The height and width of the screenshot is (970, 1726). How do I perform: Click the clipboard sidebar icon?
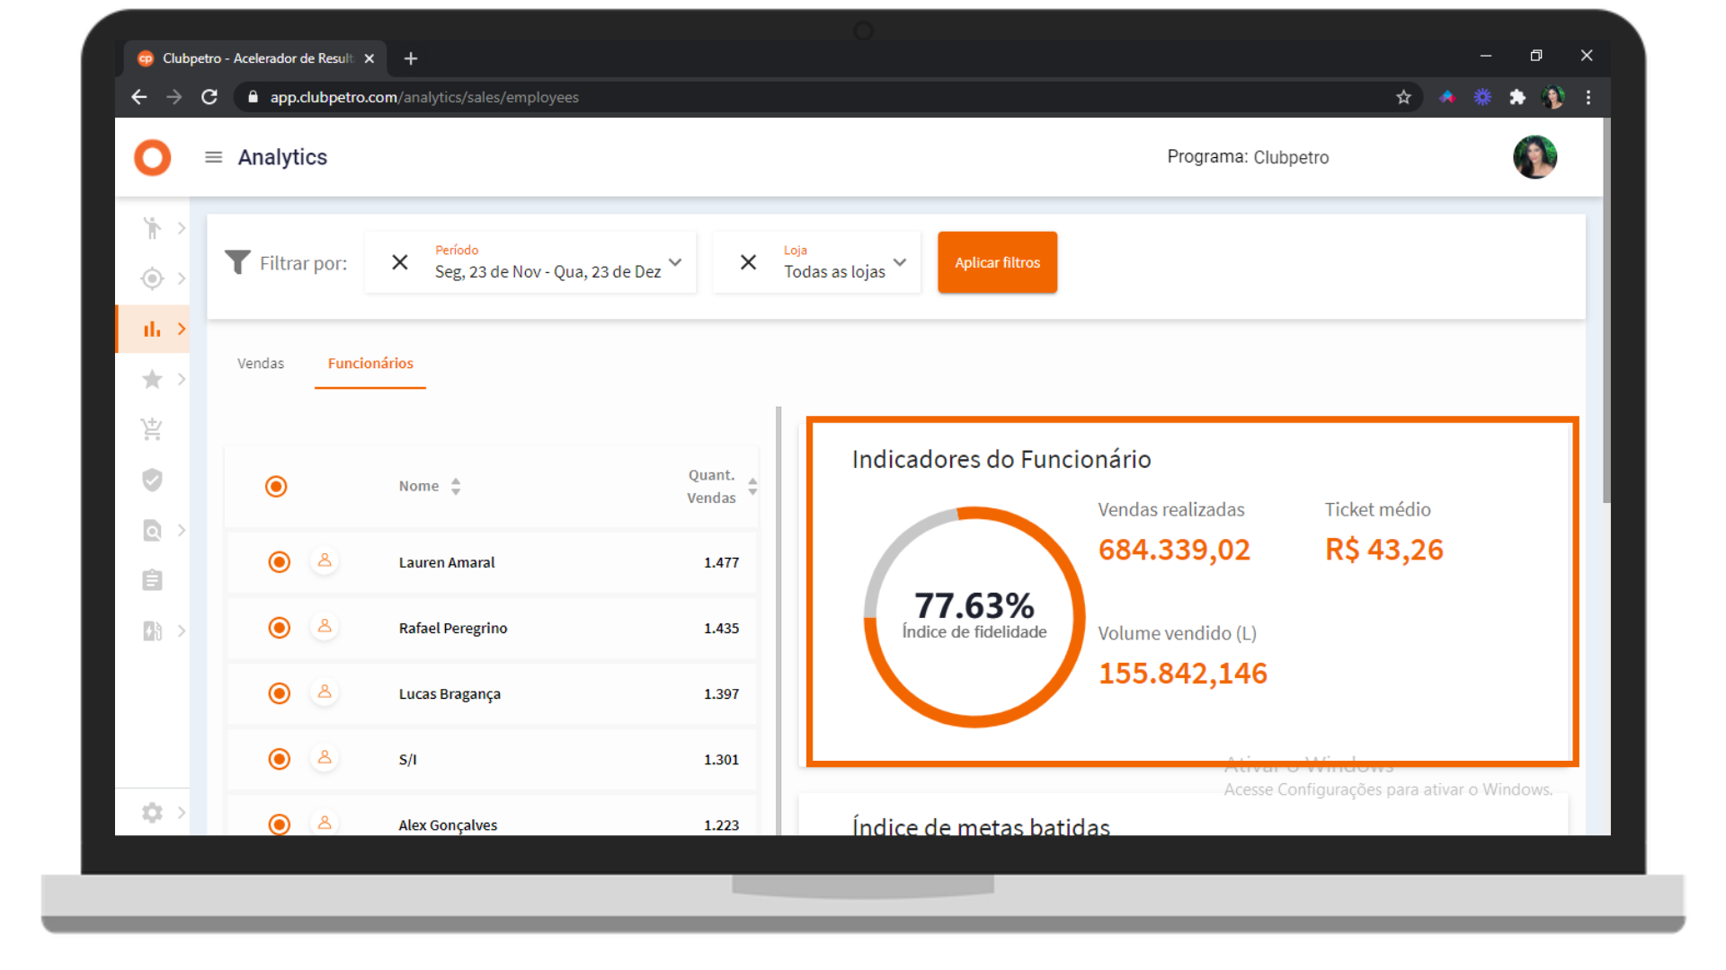click(152, 580)
